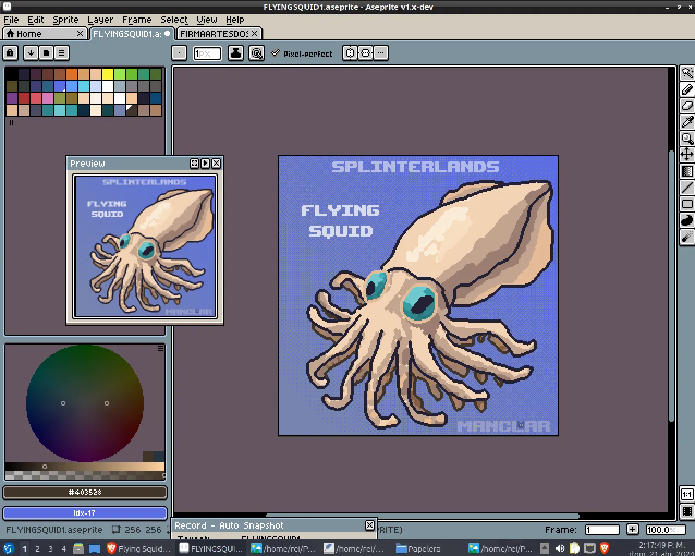Open the File menu
695x556 pixels.
pyautogui.click(x=11, y=20)
